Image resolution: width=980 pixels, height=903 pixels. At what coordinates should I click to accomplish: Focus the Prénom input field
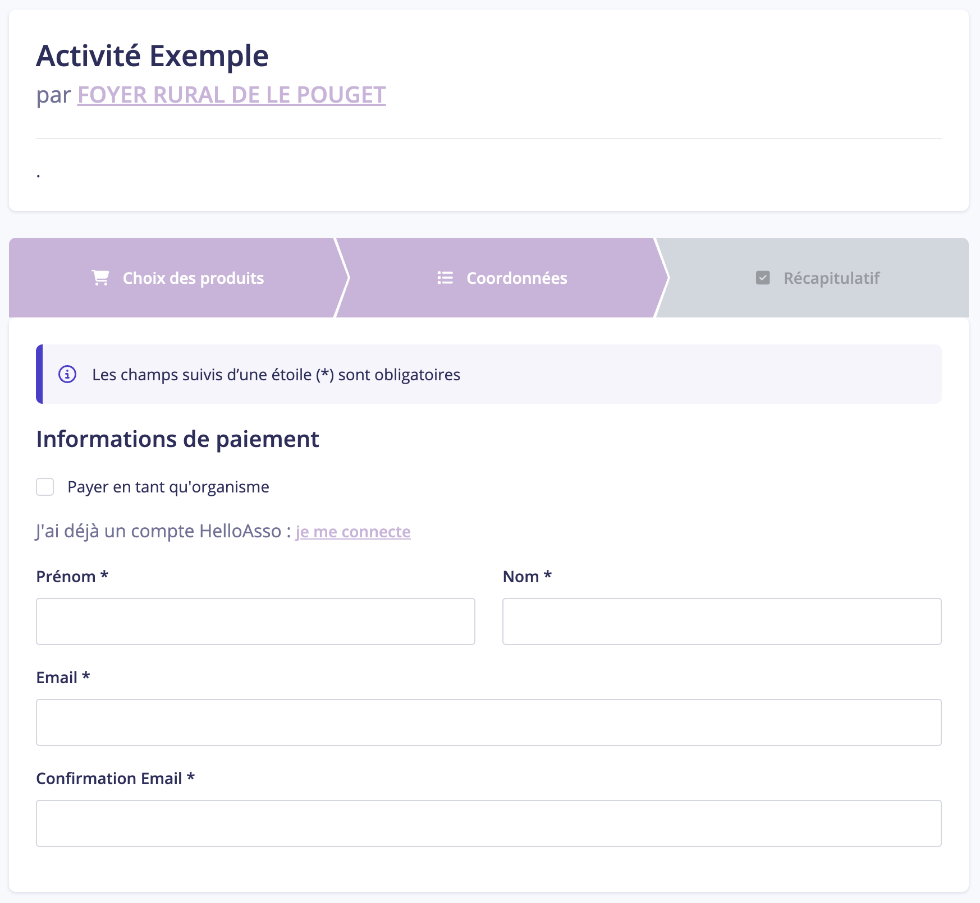pyautogui.click(x=255, y=621)
